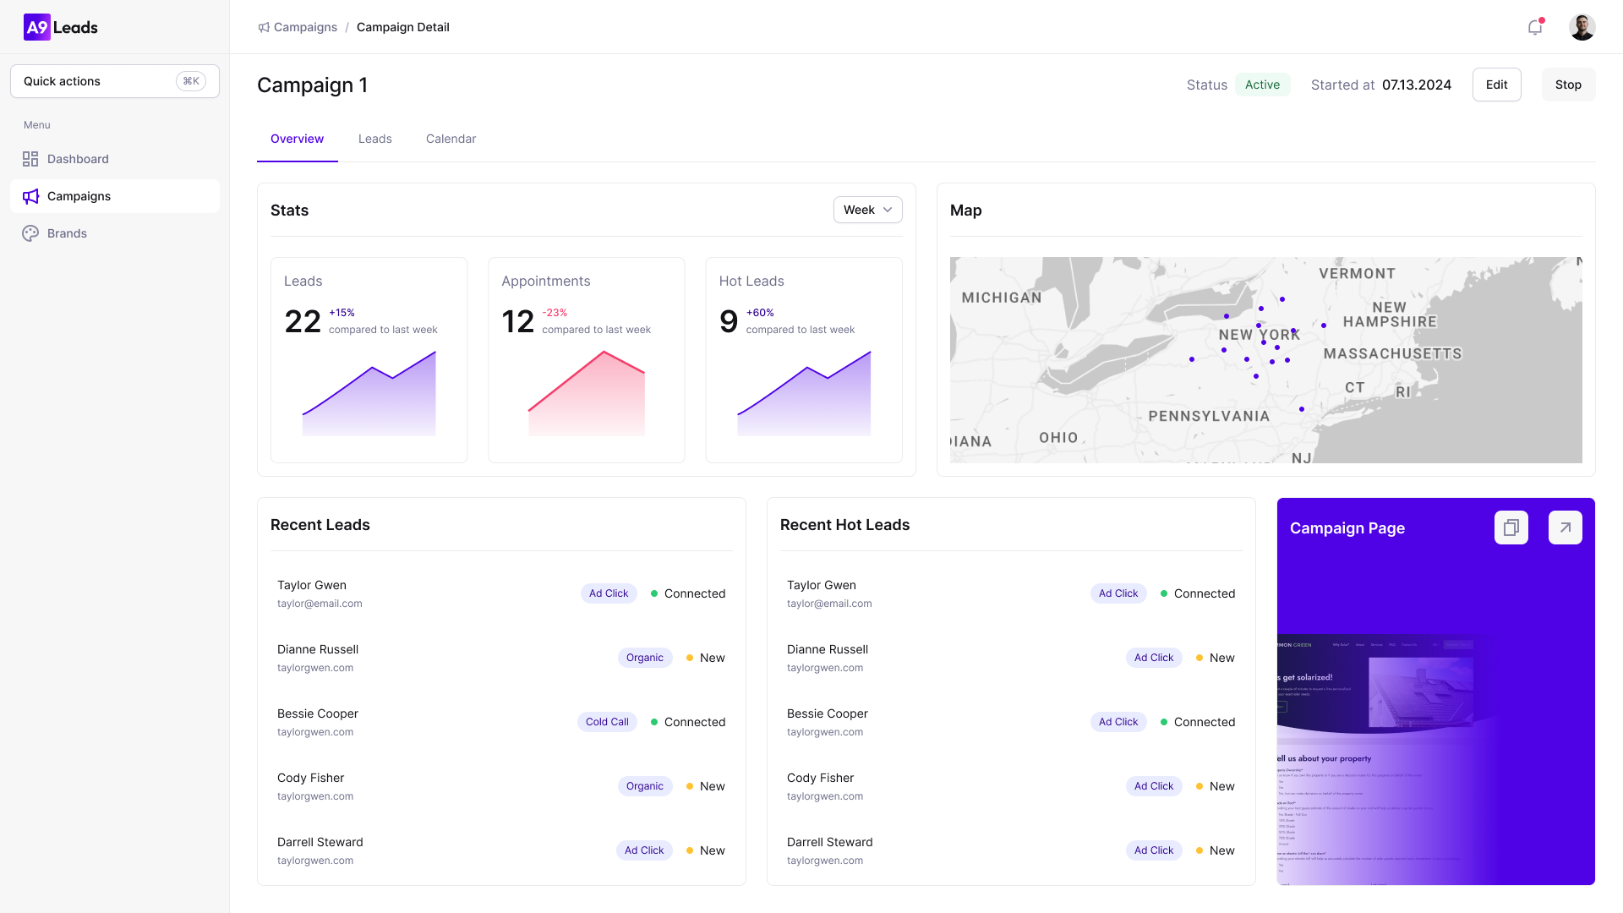Open Campaign Page via the arrow icon
The image size is (1623, 913).
[x=1566, y=528]
